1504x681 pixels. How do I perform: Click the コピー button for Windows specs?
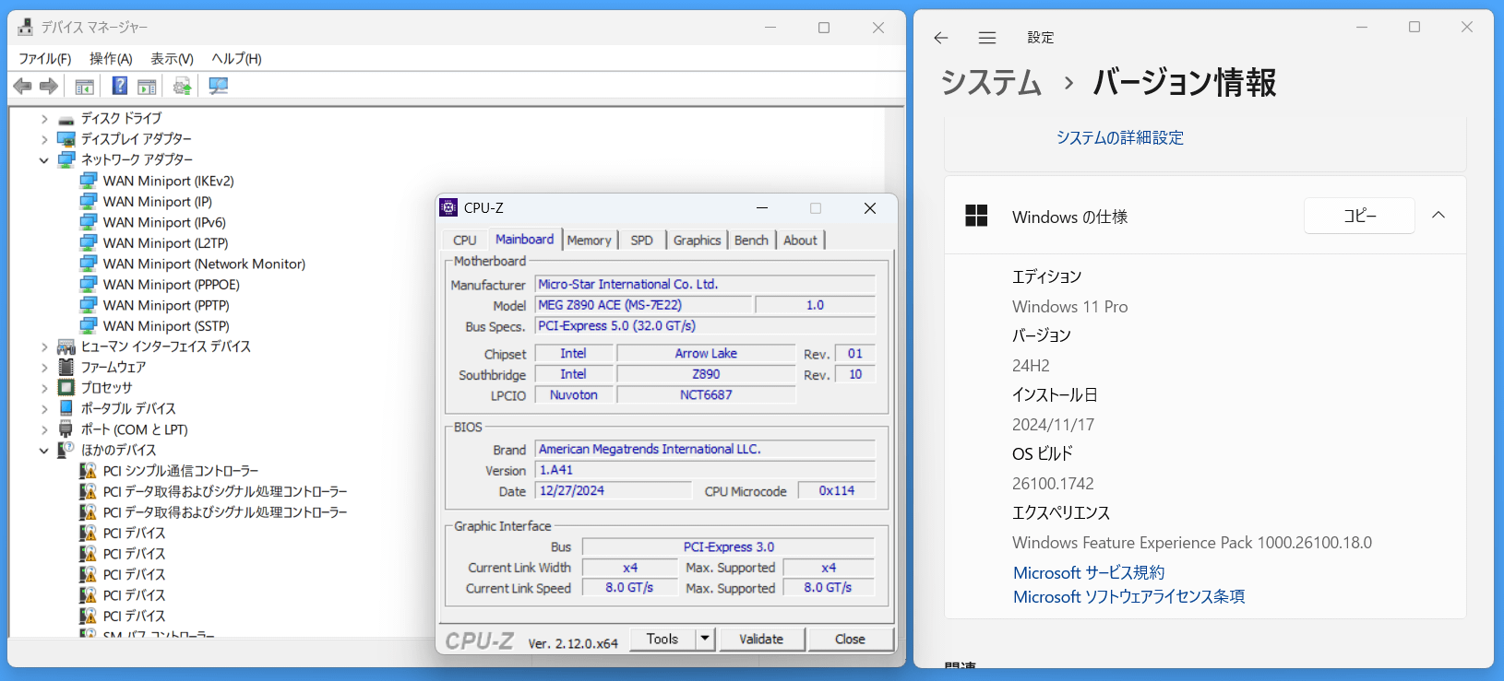(x=1358, y=216)
